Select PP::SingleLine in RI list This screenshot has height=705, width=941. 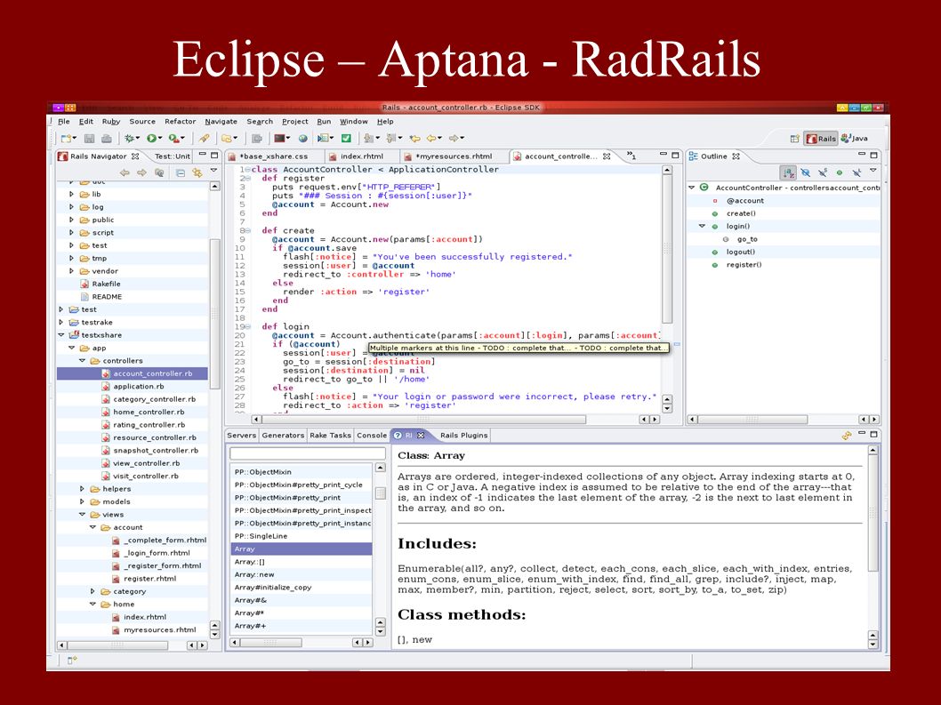tap(261, 536)
